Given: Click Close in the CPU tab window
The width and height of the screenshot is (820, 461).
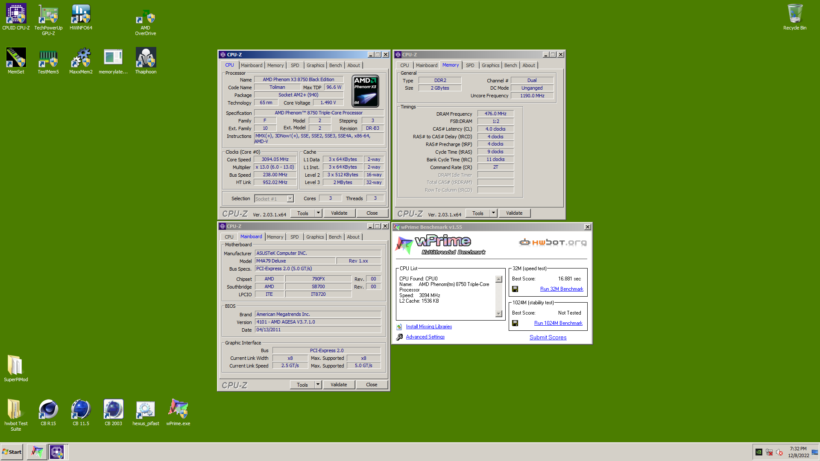Looking at the screenshot, I should coord(372,213).
